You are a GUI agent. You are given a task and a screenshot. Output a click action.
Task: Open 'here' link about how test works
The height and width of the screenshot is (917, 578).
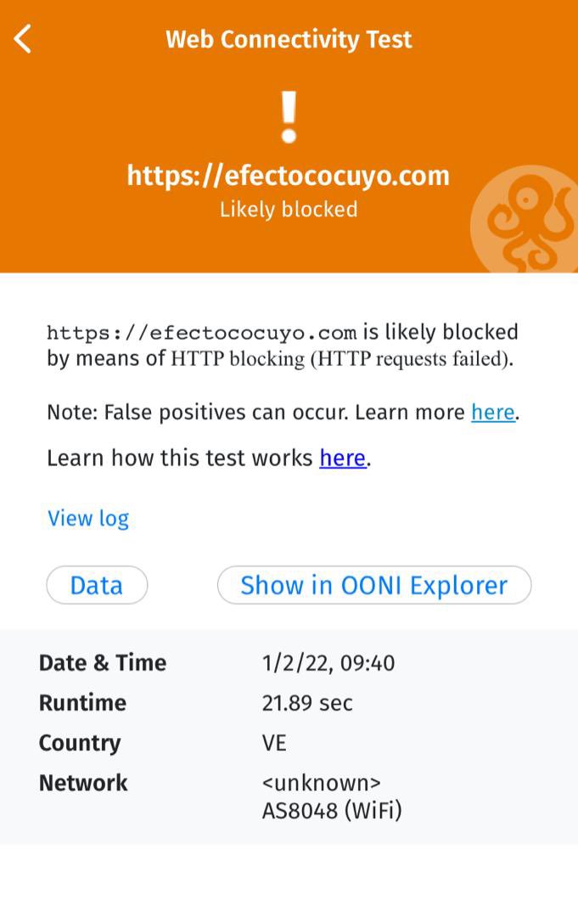coord(343,458)
